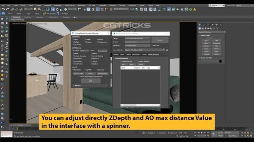Toggle AO checkbox in Elements Manager

point(91,50)
